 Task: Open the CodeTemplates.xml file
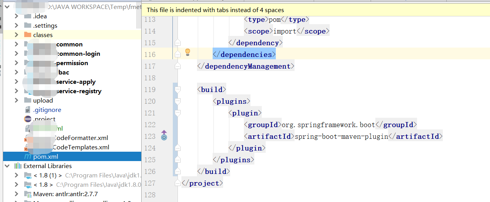coord(81,147)
